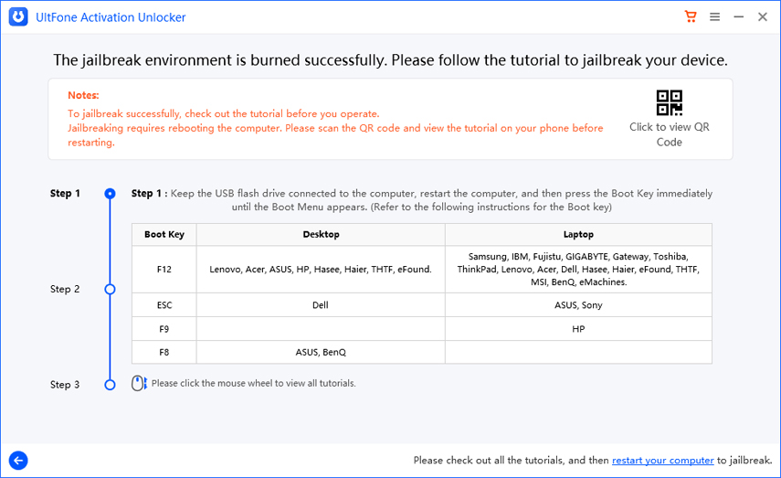Click the Desktop column header
Image resolution: width=781 pixels, height=478 pixels.
click(321, 235)
